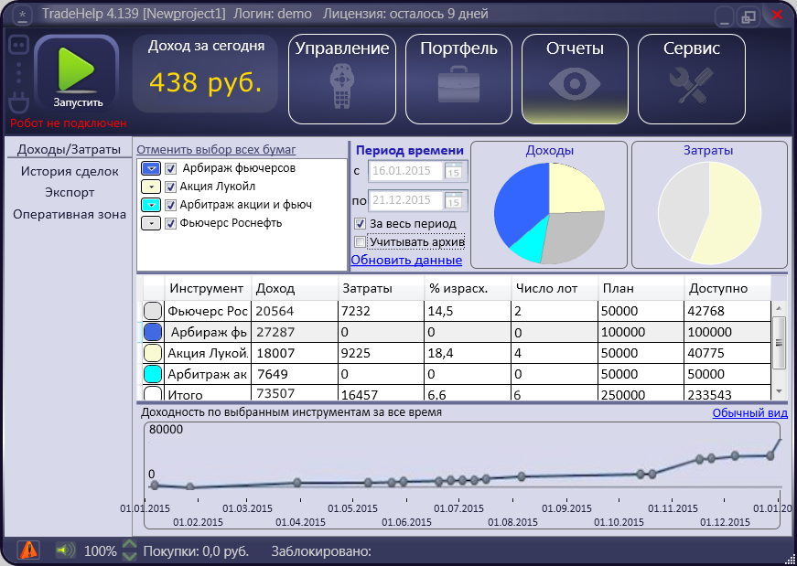
Task: Click the Обычный вид link
Action: tap(749, 413)
